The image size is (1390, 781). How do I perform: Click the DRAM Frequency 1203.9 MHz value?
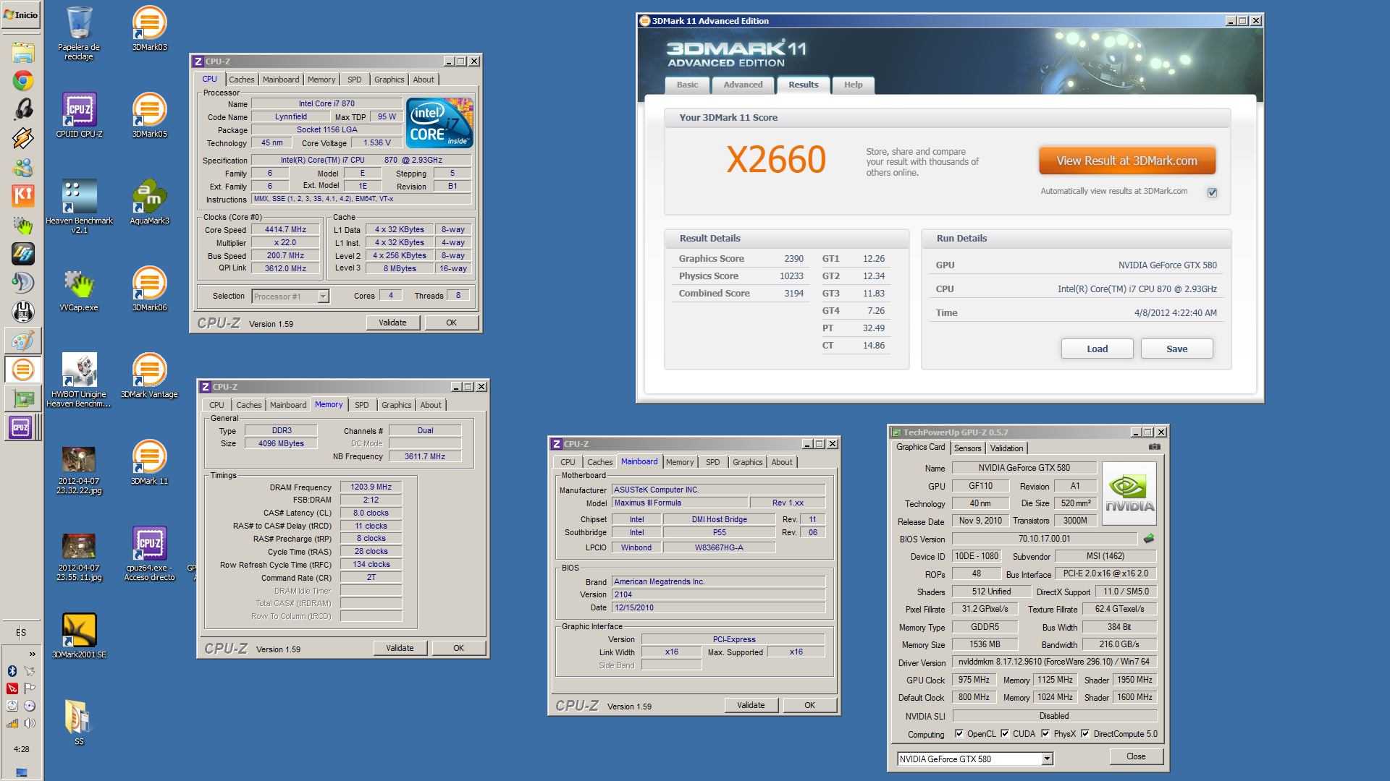click(x=371, y=487)
